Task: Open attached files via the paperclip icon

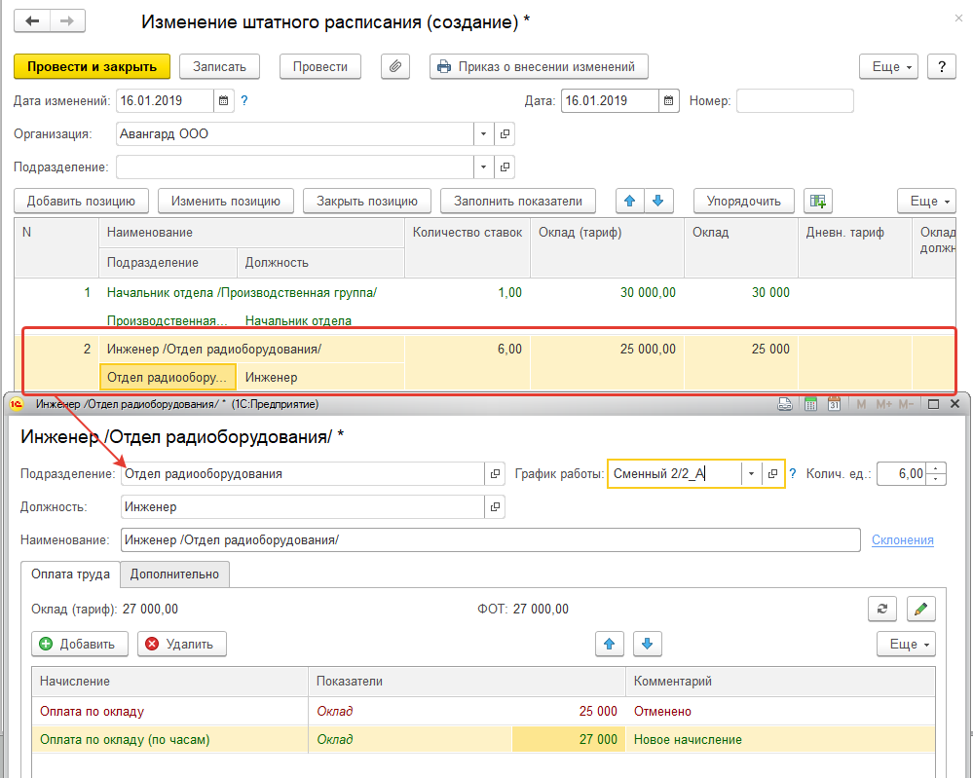Action: 394,66
